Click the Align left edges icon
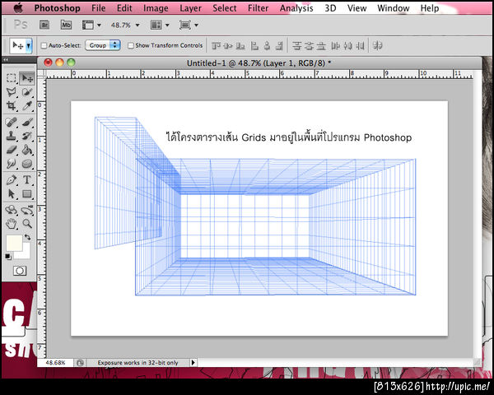The width and height of the screenshot is (494, 395). pyautogui.click(x=254, y=46)
